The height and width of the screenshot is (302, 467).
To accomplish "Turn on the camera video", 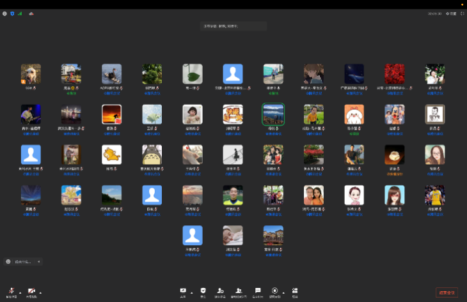I will 31,291.
